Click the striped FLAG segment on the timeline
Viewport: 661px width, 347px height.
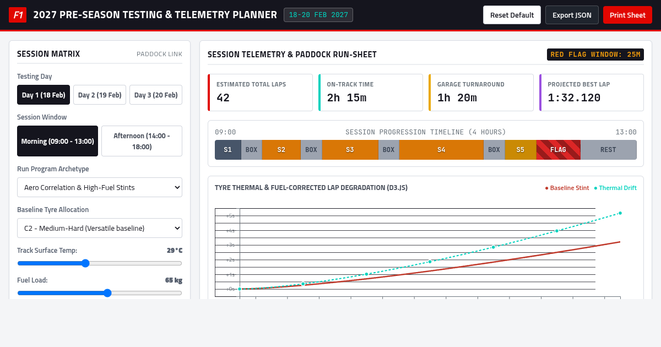coord(558,150)
